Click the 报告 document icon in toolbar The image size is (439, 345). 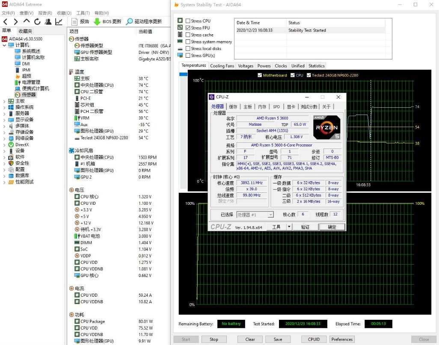(x=74, y=22)
